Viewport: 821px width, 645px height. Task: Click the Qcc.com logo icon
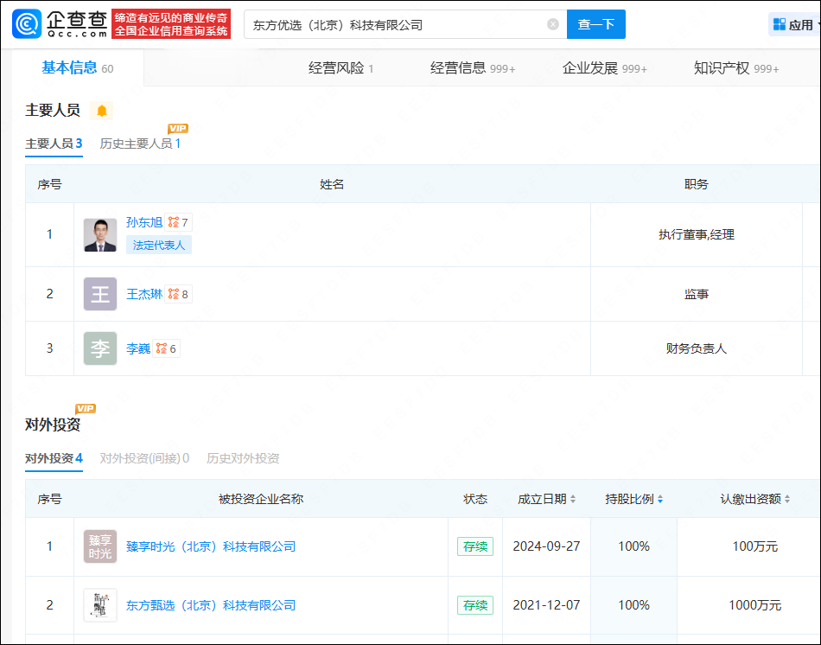click(x=27, y=24)
